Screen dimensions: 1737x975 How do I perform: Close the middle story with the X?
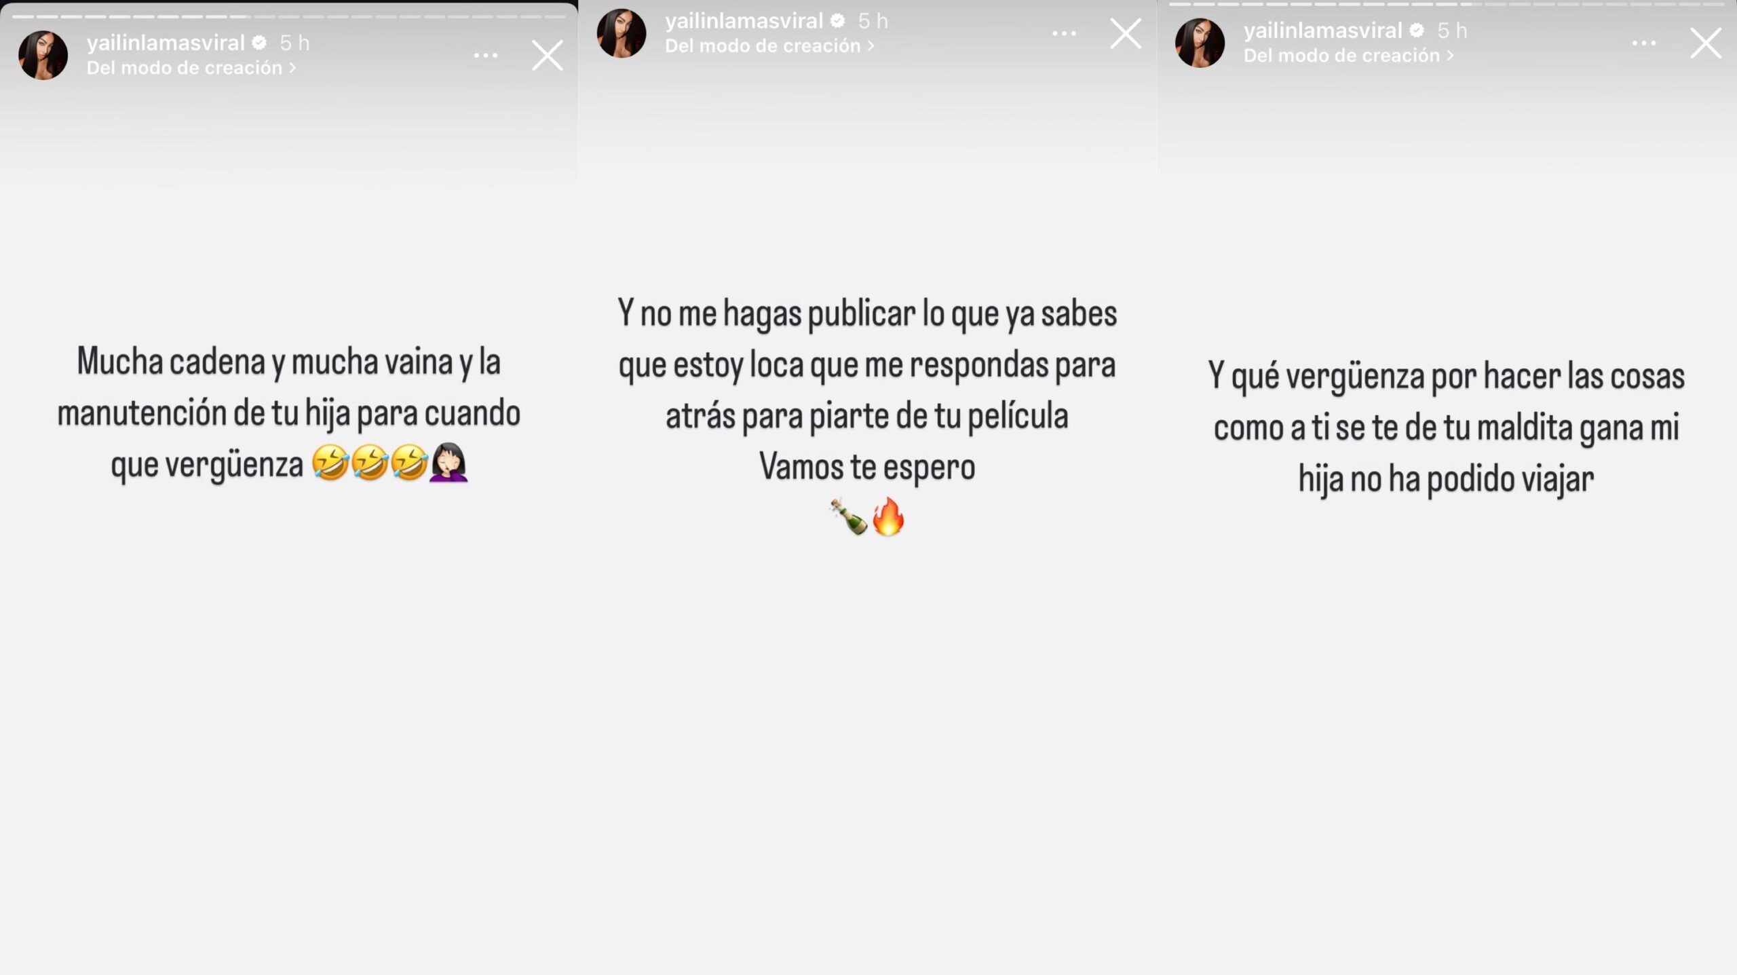(1126, 33)
